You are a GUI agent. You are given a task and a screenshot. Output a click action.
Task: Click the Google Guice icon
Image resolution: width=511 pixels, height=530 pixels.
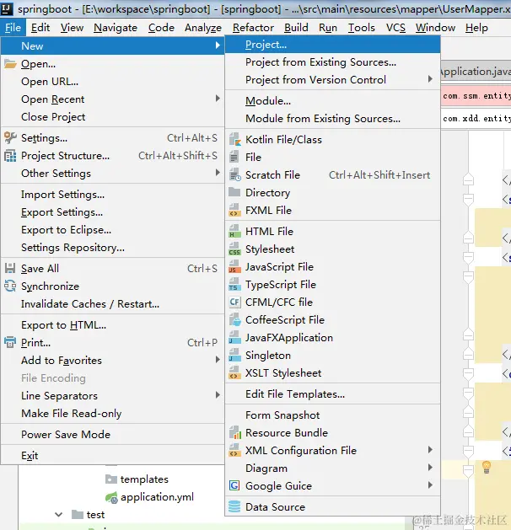[234, 485]
